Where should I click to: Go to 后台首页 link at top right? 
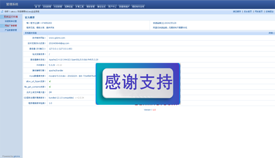pyautogui.click(x=247, y=11)
